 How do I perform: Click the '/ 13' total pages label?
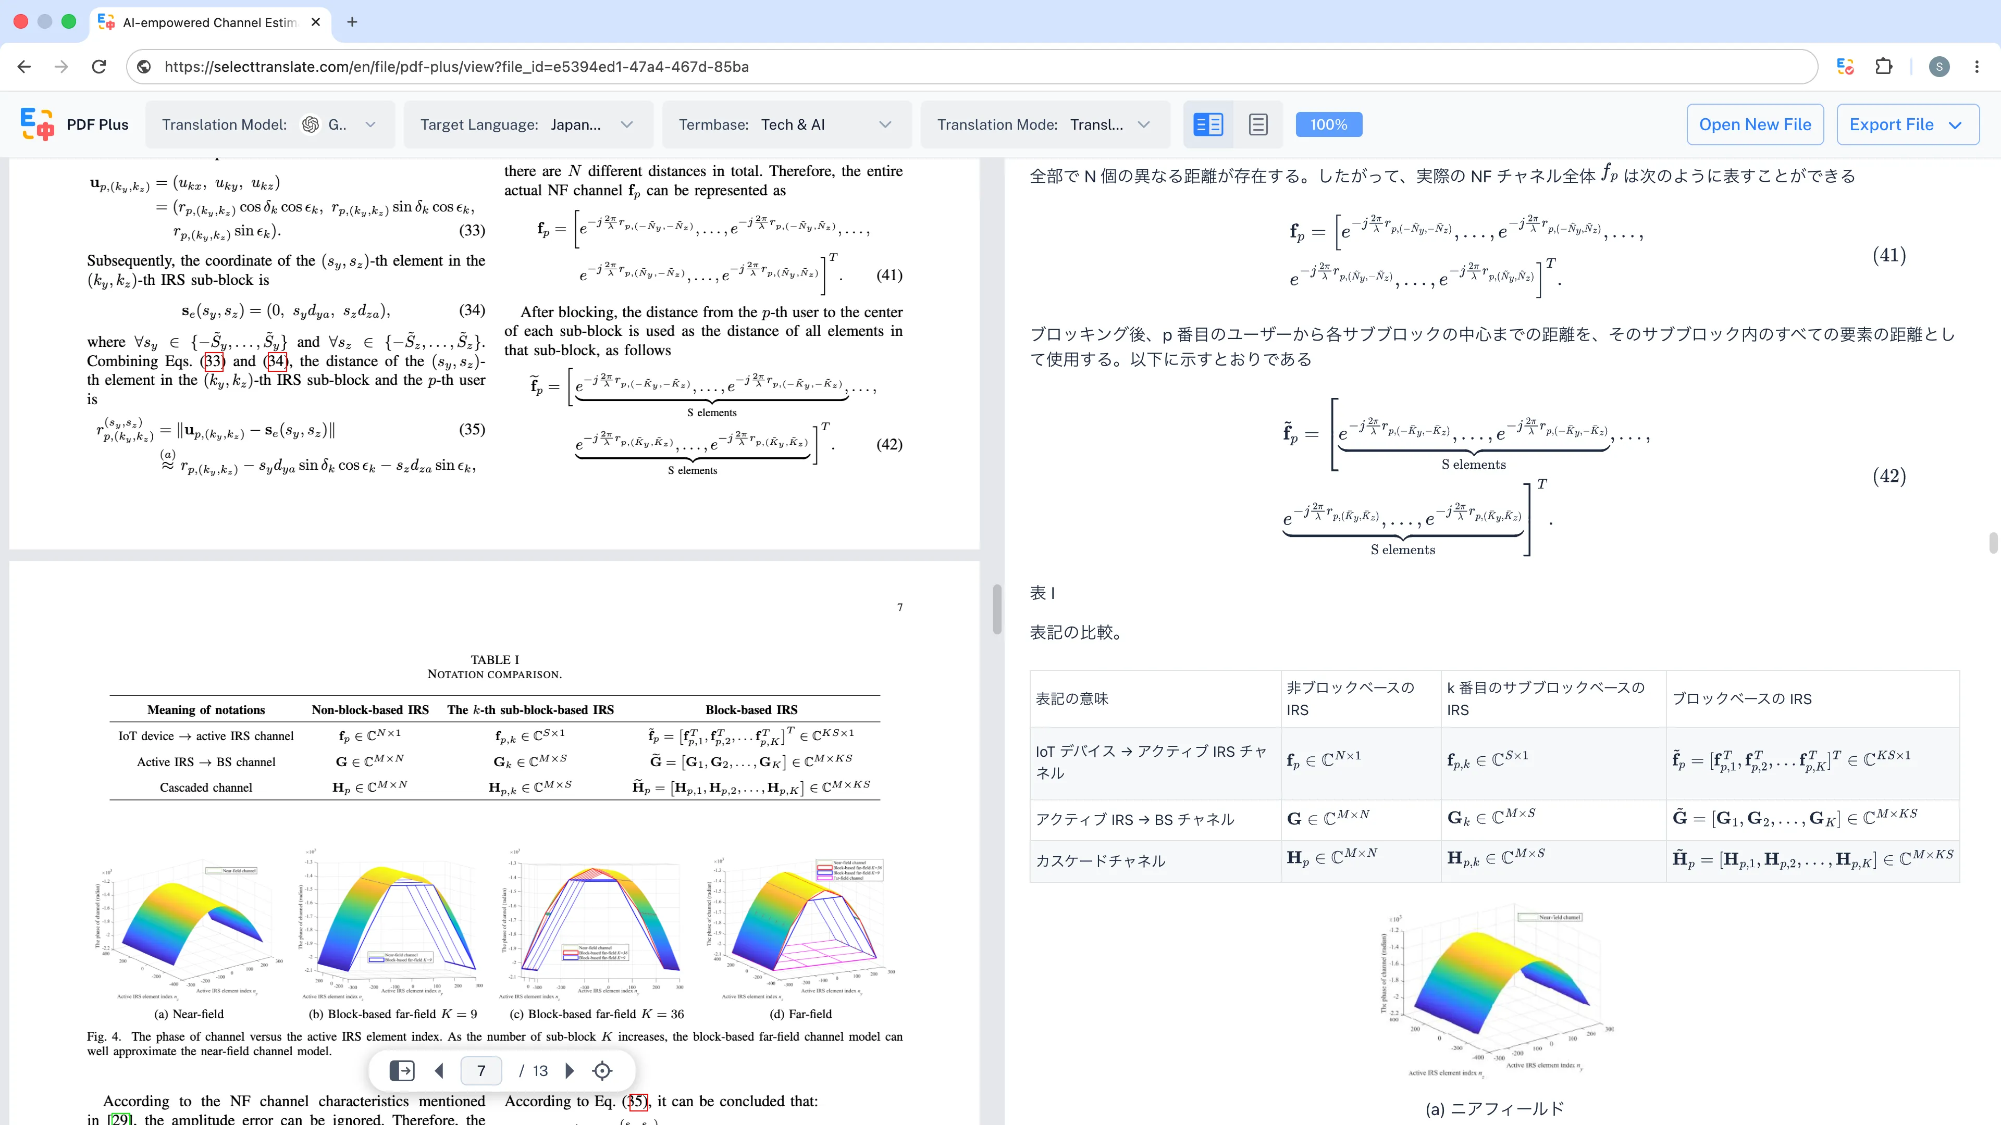tap(534, 1071)
